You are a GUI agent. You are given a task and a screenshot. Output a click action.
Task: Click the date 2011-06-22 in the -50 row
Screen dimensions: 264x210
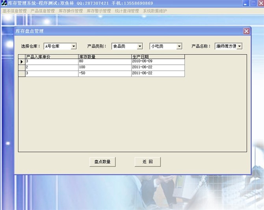click(158, 74)
